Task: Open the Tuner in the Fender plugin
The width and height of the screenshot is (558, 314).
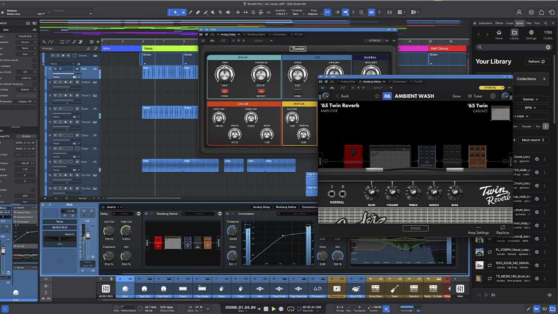Action: point(475,96)
